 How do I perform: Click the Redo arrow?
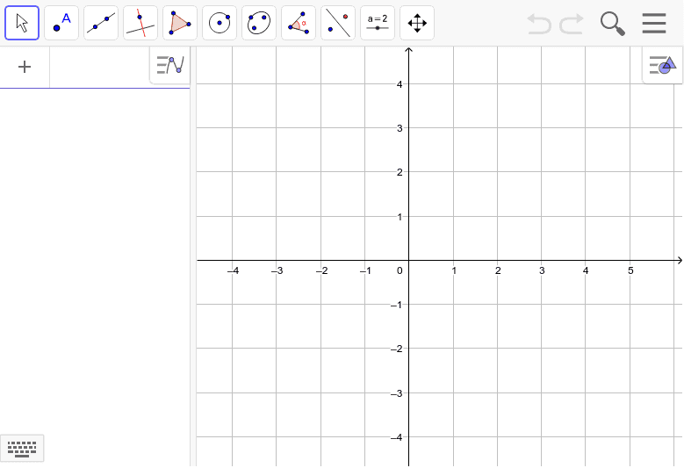click(572, 24)
